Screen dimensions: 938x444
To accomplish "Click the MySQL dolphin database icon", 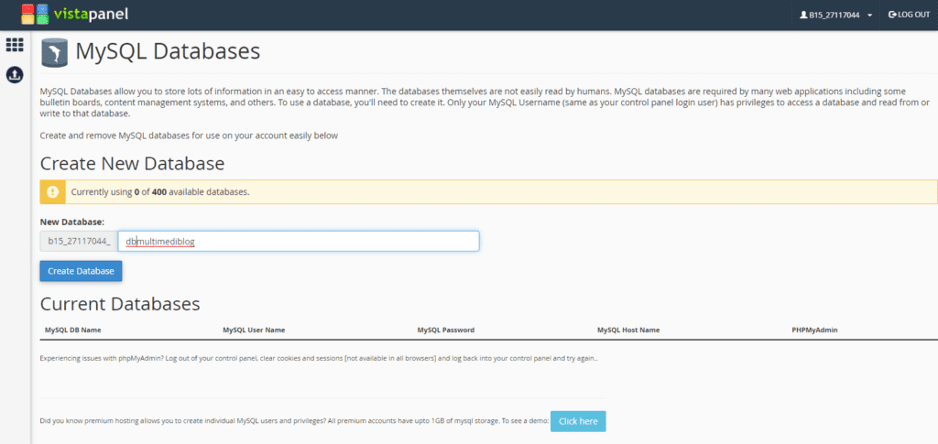I will [54, 52].
